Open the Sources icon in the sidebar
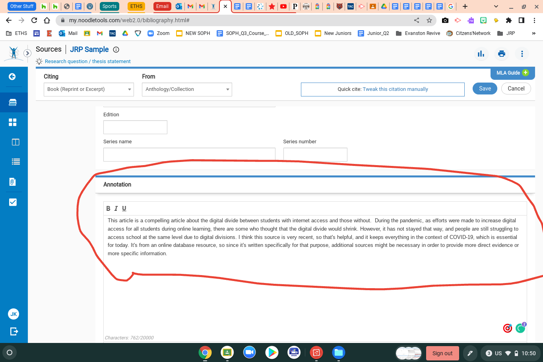Screen dimensions: 543x362 click(x=13, y=102)
